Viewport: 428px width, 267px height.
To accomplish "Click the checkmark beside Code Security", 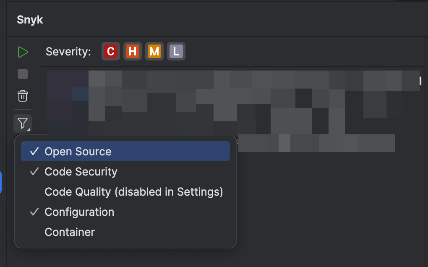I will [34, 172].
